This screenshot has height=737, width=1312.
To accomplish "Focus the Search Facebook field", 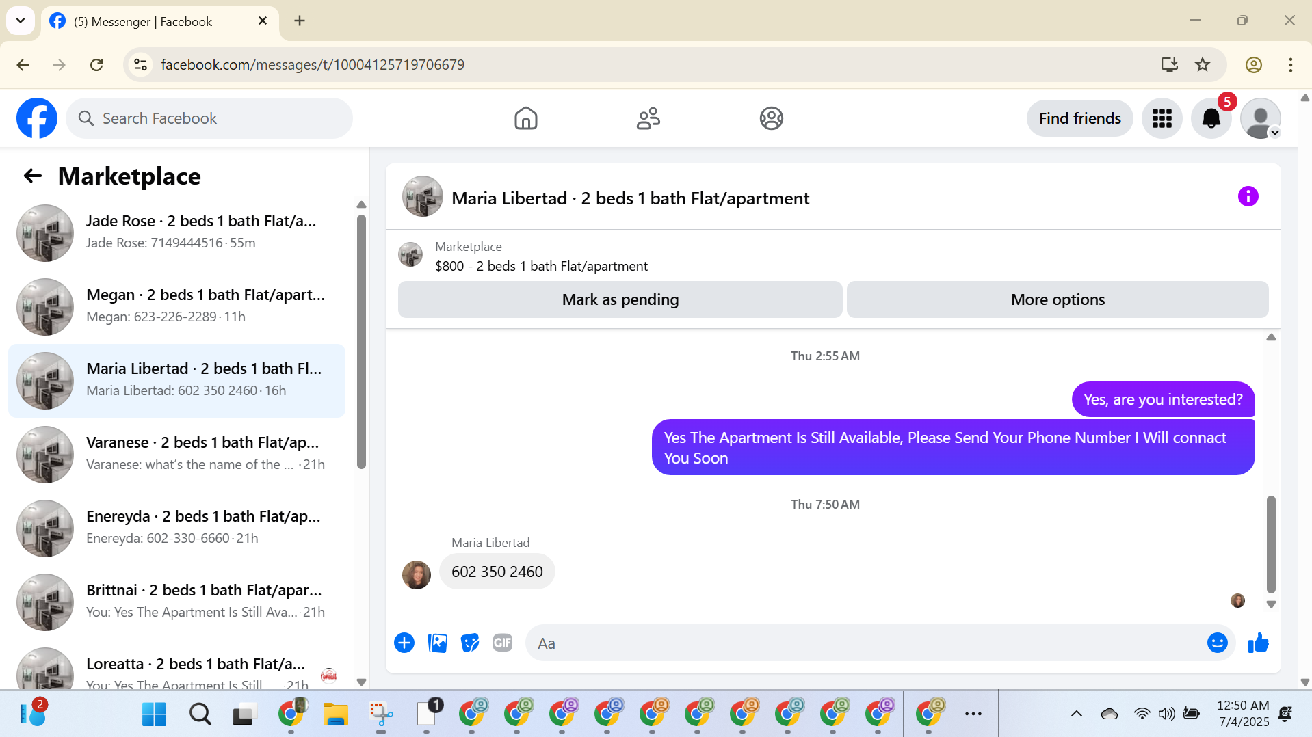I will pos(209,118).
